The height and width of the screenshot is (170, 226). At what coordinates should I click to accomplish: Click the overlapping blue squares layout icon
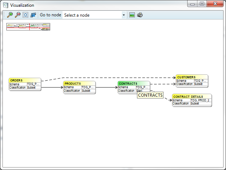click(x=33, y=15)
